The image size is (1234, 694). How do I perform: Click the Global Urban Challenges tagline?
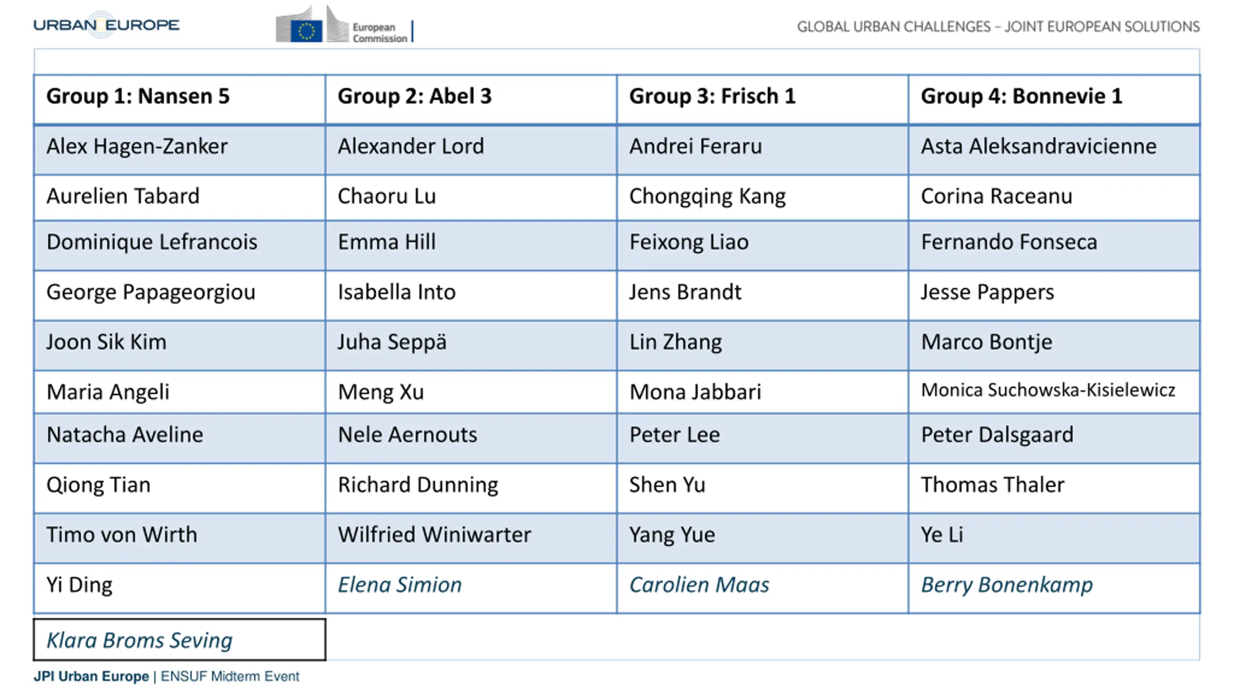[x=998, y=27]
